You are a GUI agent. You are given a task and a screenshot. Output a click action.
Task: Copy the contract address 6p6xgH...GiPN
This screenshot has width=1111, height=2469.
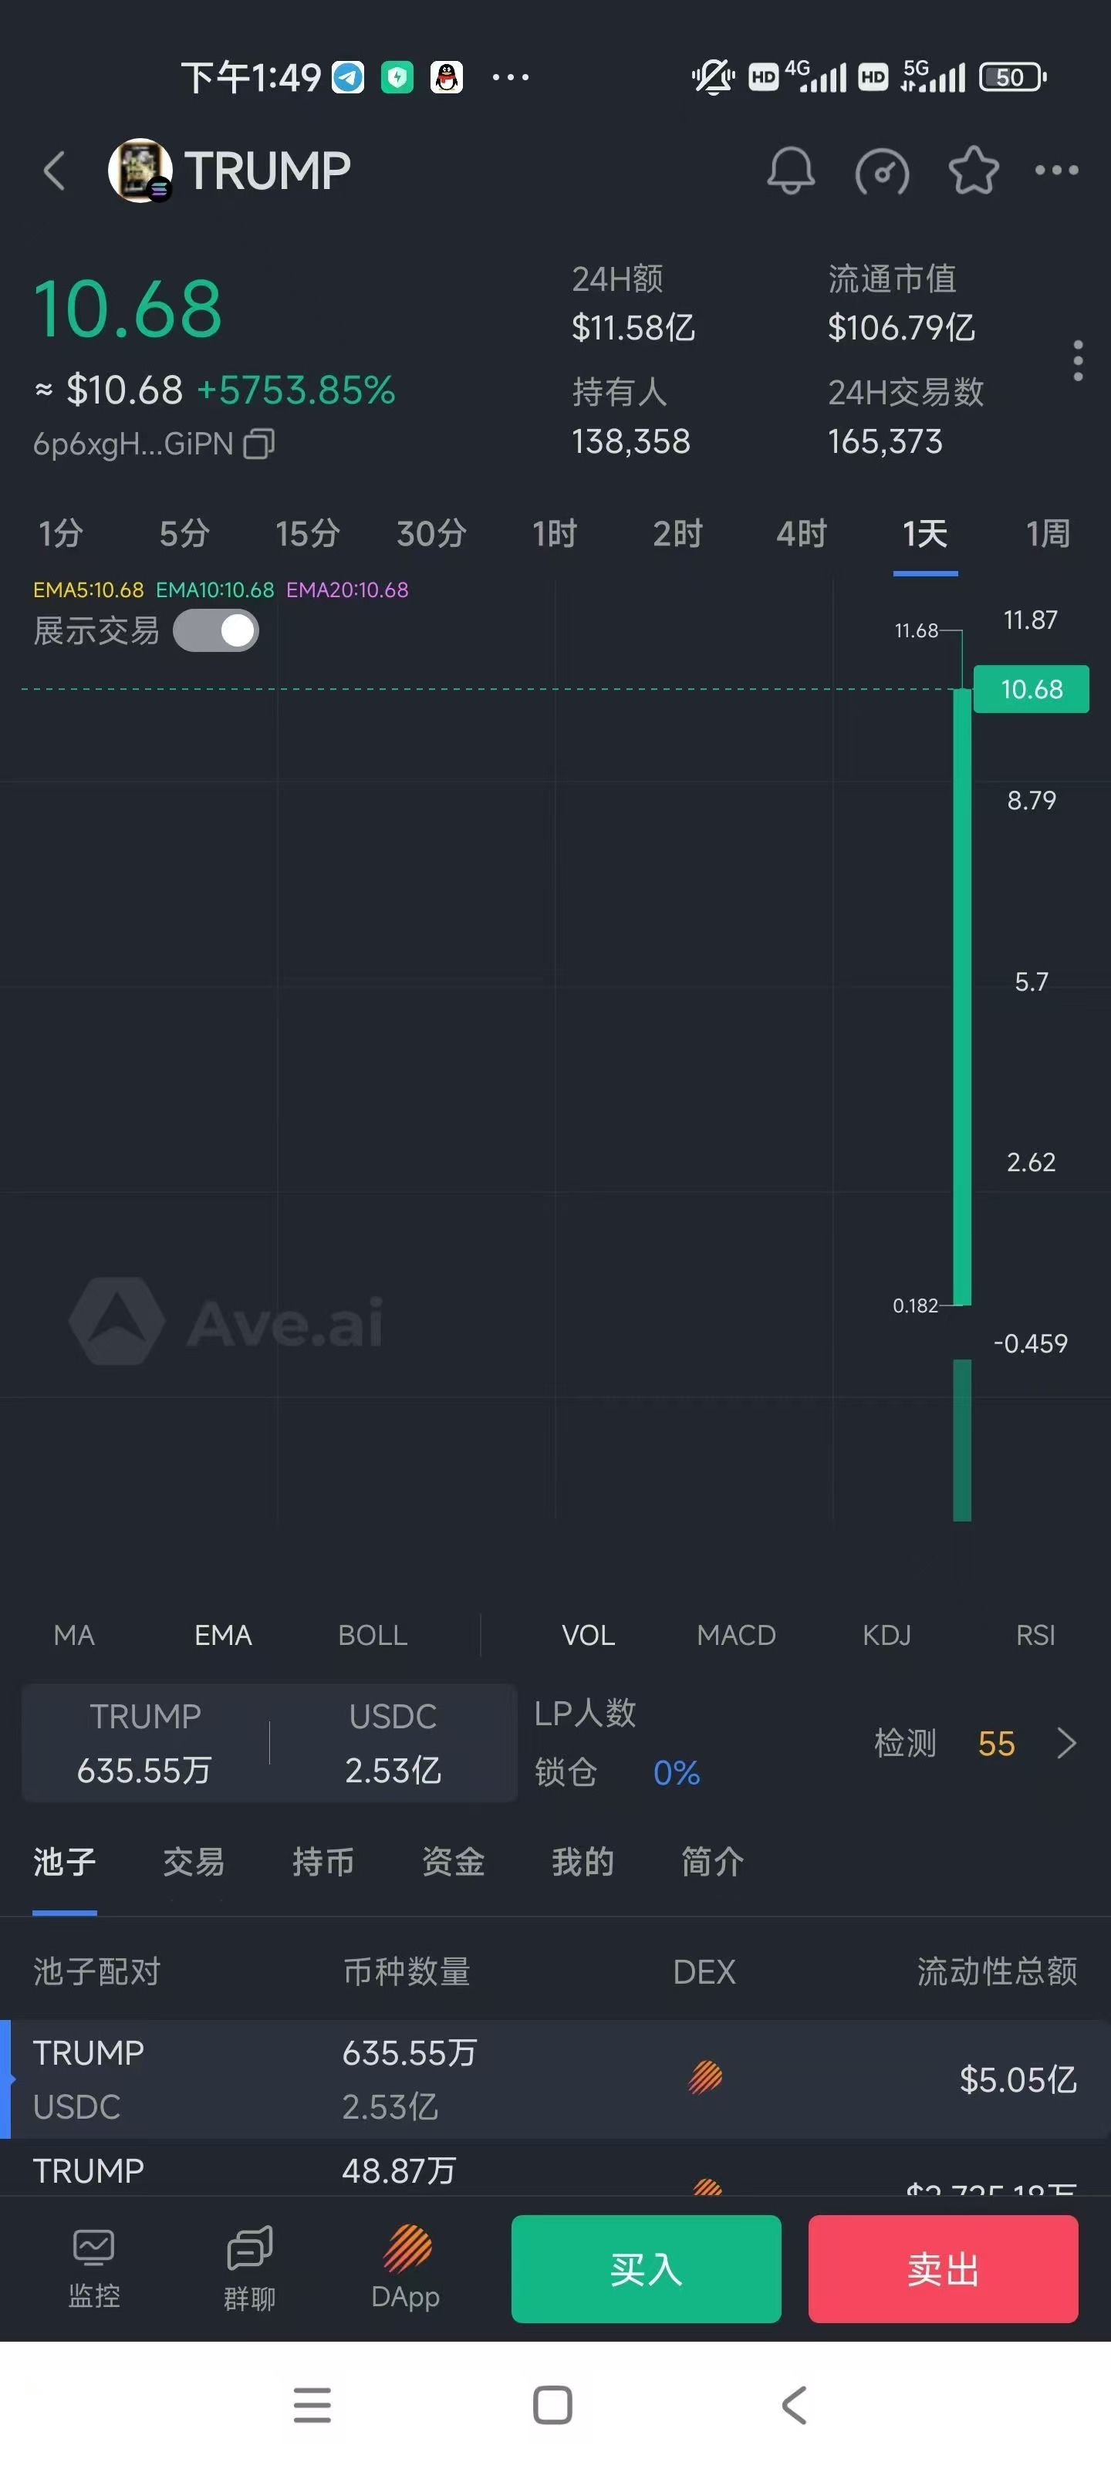pyautogui.click(x=258, y=444)
